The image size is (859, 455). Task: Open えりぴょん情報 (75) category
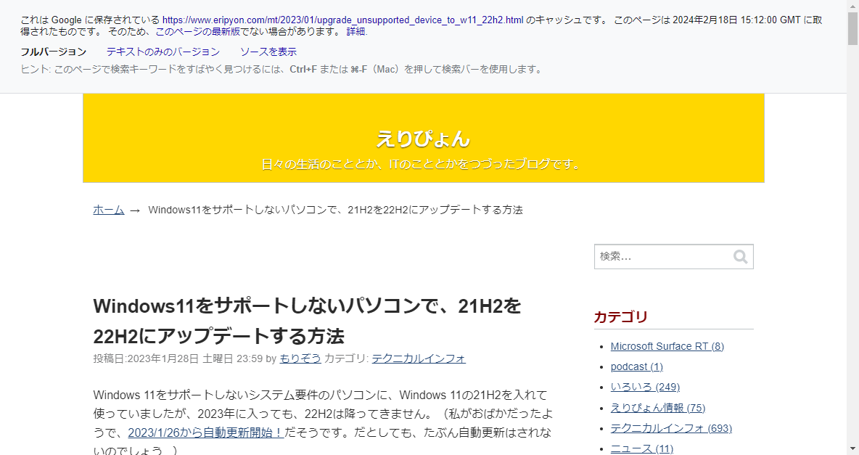click(658, 408)
